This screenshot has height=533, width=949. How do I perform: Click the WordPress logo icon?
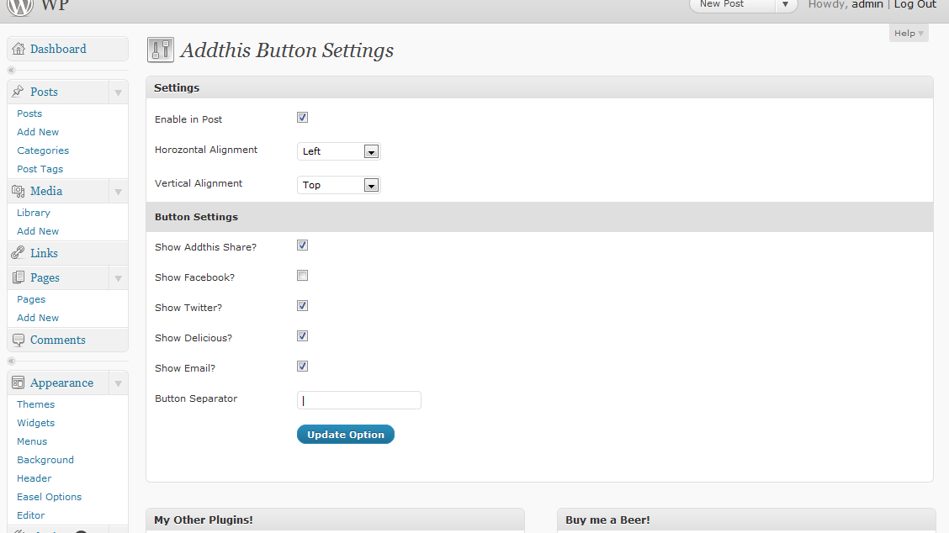[x=20, y=6]
